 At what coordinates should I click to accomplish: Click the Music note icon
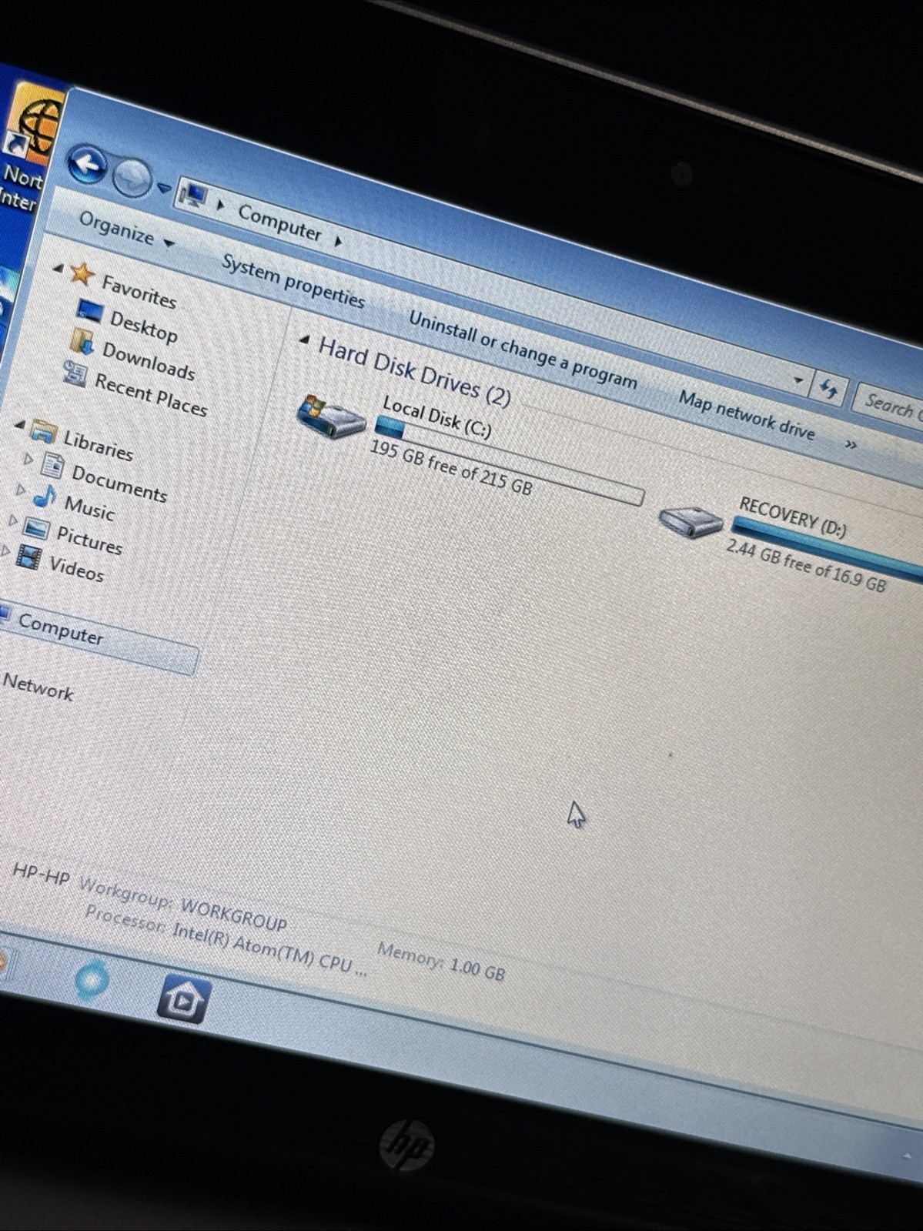click(x=44, y=497)
